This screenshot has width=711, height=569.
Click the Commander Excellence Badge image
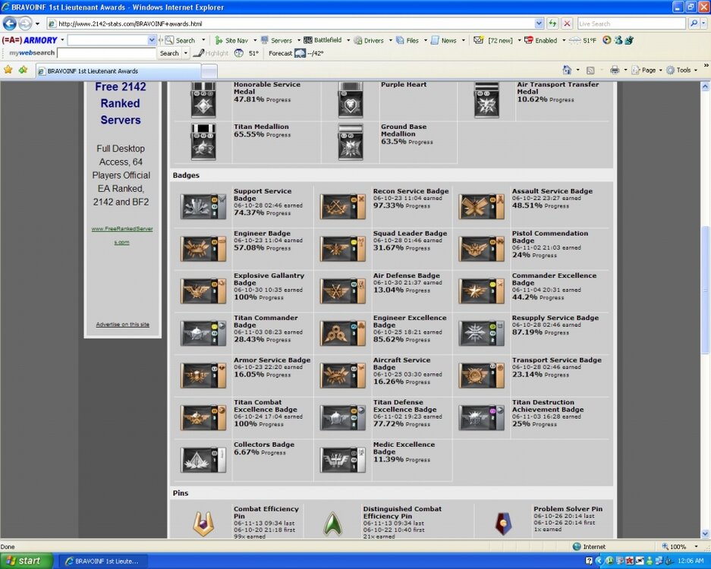point(482,291)
